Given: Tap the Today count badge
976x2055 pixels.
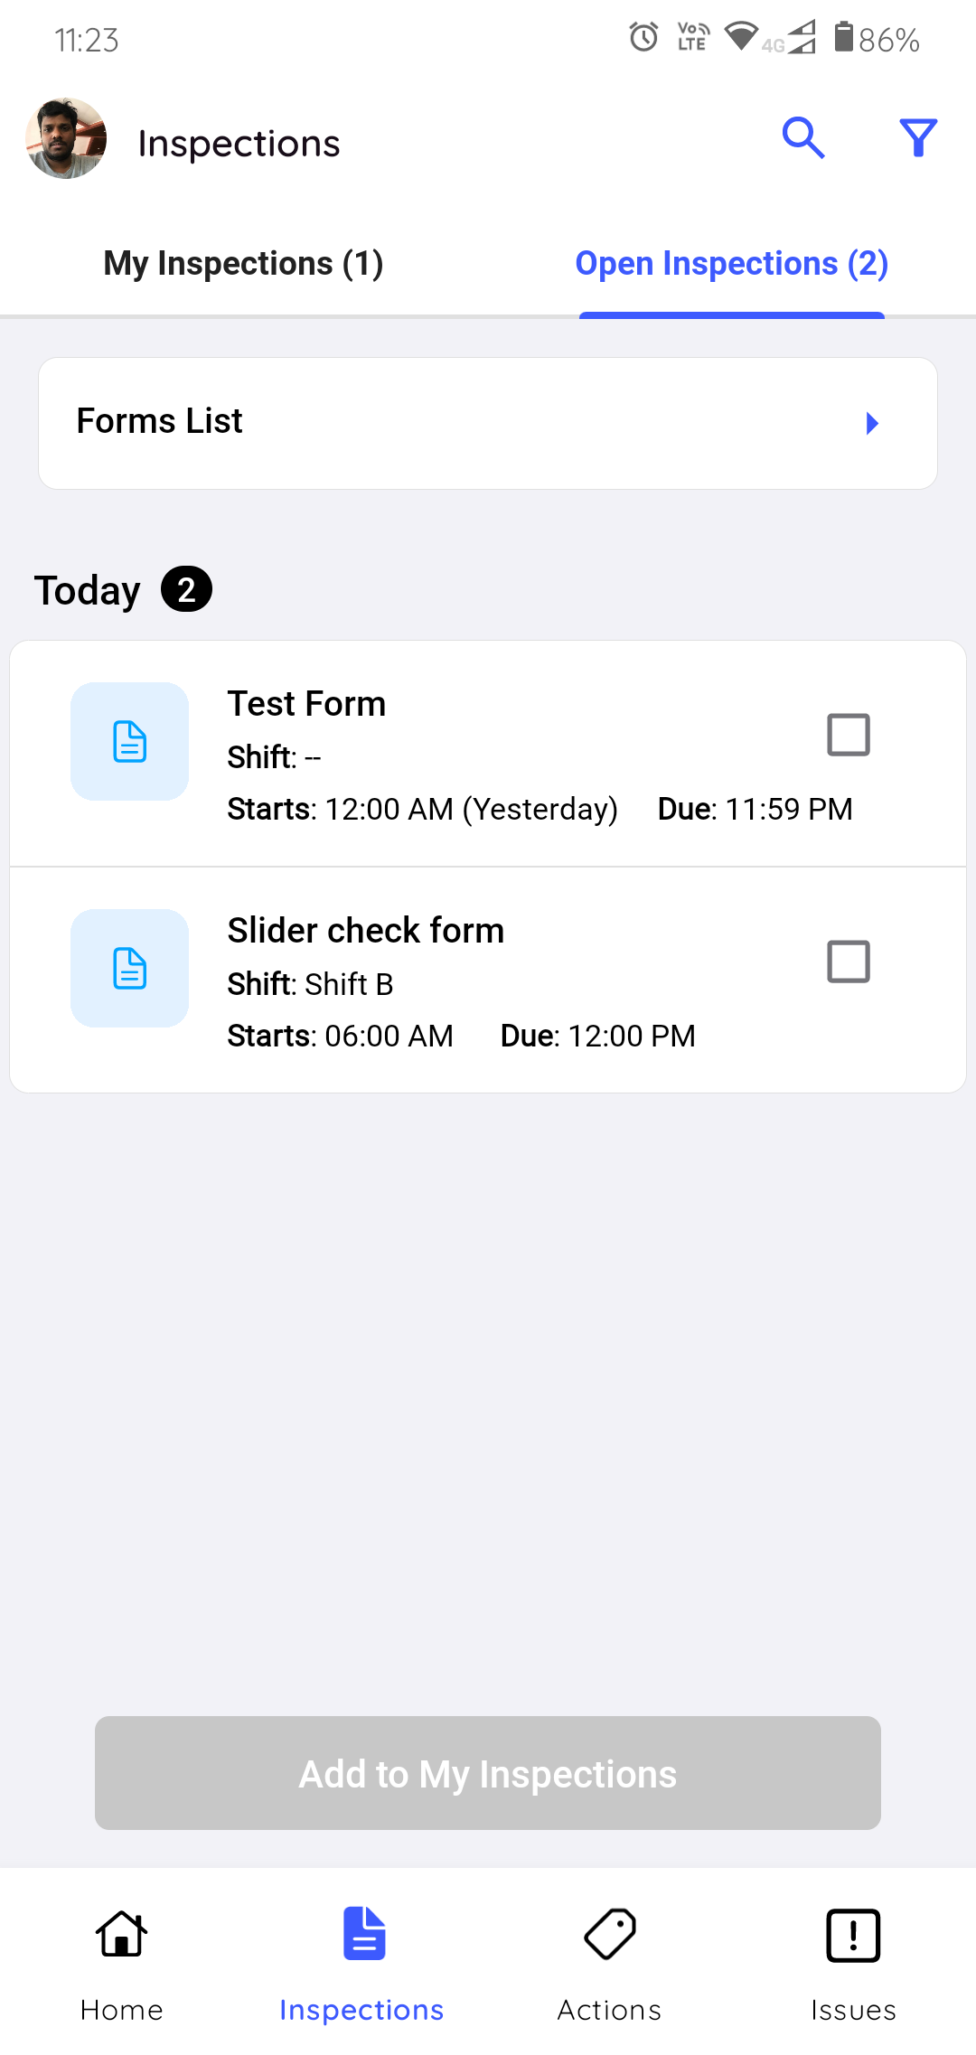Looking at the screenshot, I should click(x=186, y=590).
